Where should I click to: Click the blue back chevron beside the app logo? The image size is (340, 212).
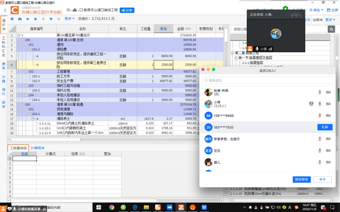(5, 10)
